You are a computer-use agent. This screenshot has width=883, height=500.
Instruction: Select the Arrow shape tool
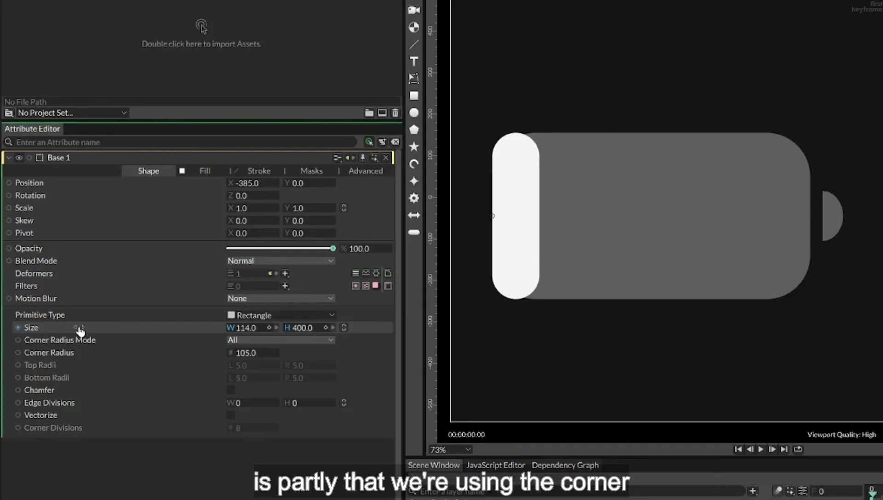pos(414,215)
